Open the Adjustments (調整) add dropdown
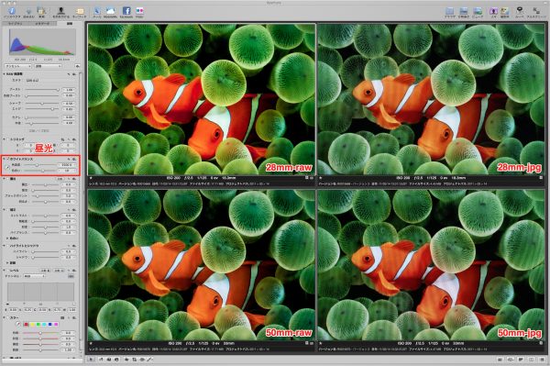 click(x=48, y=66)
